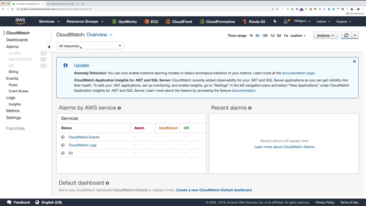Click info icon beside Alarms by AWS service
366x206 pixels.
pyautogui.click(x=119, y=108)
